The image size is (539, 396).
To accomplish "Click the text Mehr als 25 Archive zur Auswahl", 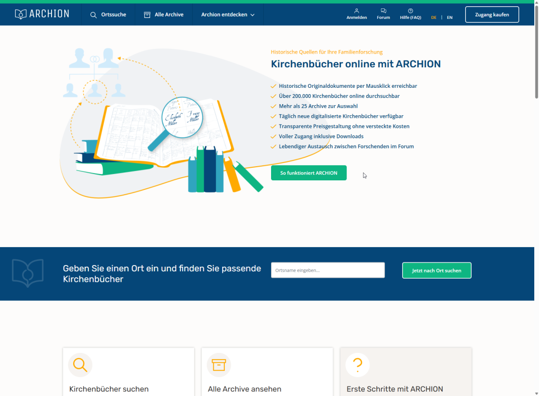I will tap(318, 106).
